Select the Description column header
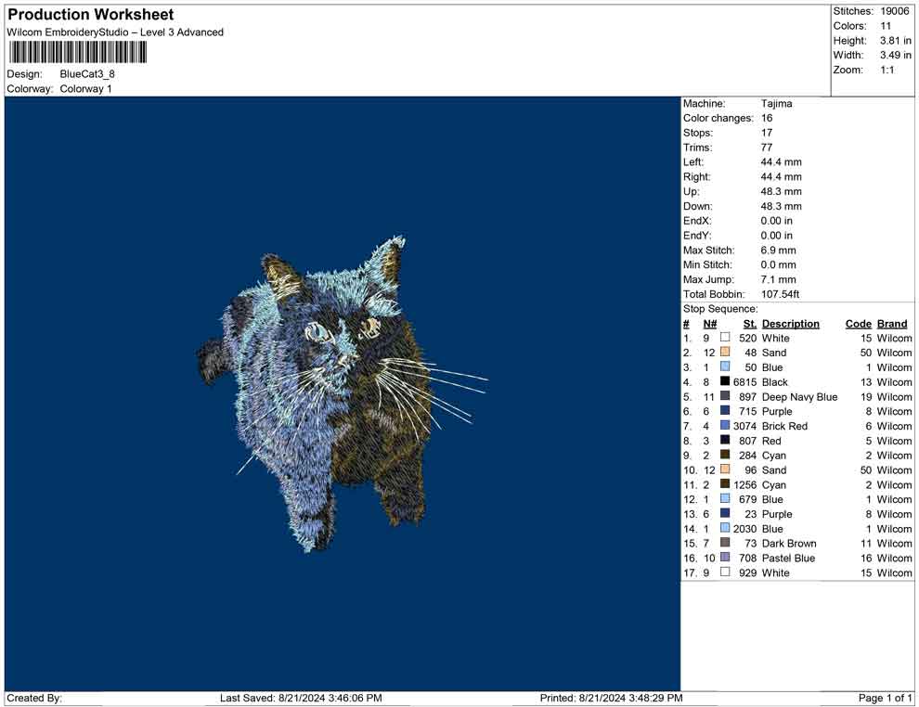The height and width of the screenshot is (707, 919). click(790, 324)
